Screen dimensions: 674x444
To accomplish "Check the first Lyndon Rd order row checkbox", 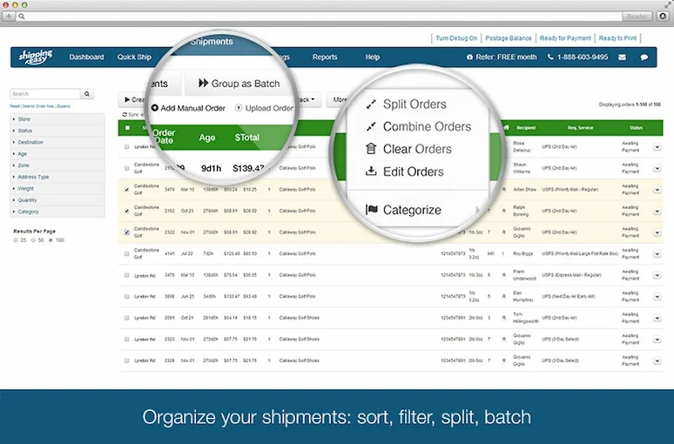I will coord(127,147).
